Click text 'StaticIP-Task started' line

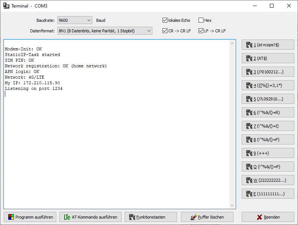pos(33,55)
